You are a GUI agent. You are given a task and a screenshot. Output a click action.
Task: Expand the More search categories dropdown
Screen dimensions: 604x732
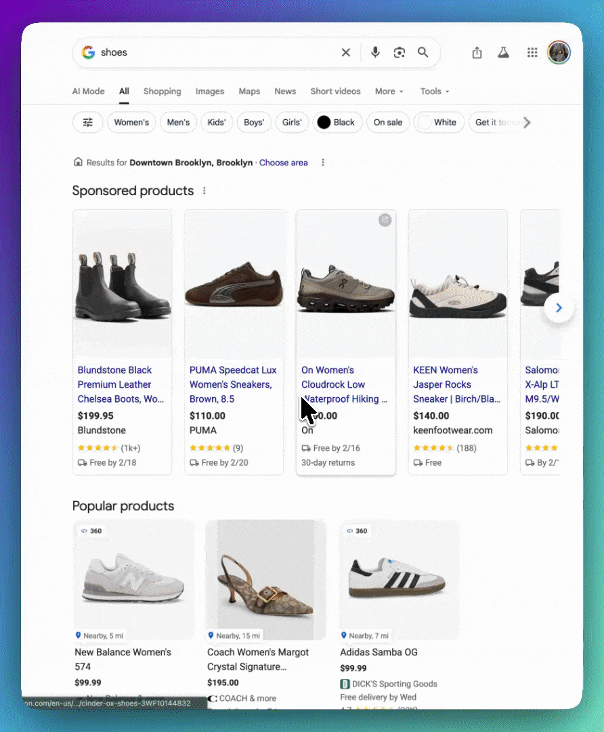389,91
